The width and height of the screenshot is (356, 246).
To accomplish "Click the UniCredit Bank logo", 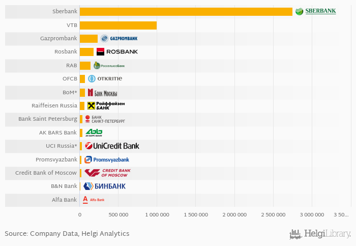I will (112, 146).
